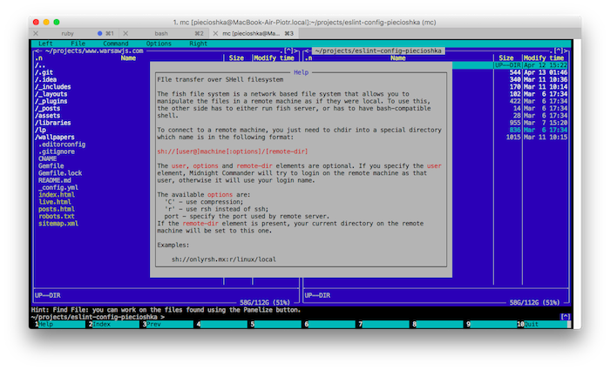
Task: Sort the left panel by Name column
Action: pos(128,58)
